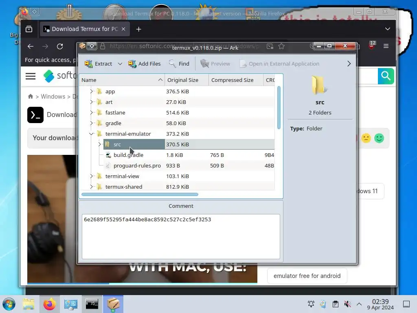Screen dimensions: 417x313
Task: Select the app folder icon
Action: (x=99, y=91)
